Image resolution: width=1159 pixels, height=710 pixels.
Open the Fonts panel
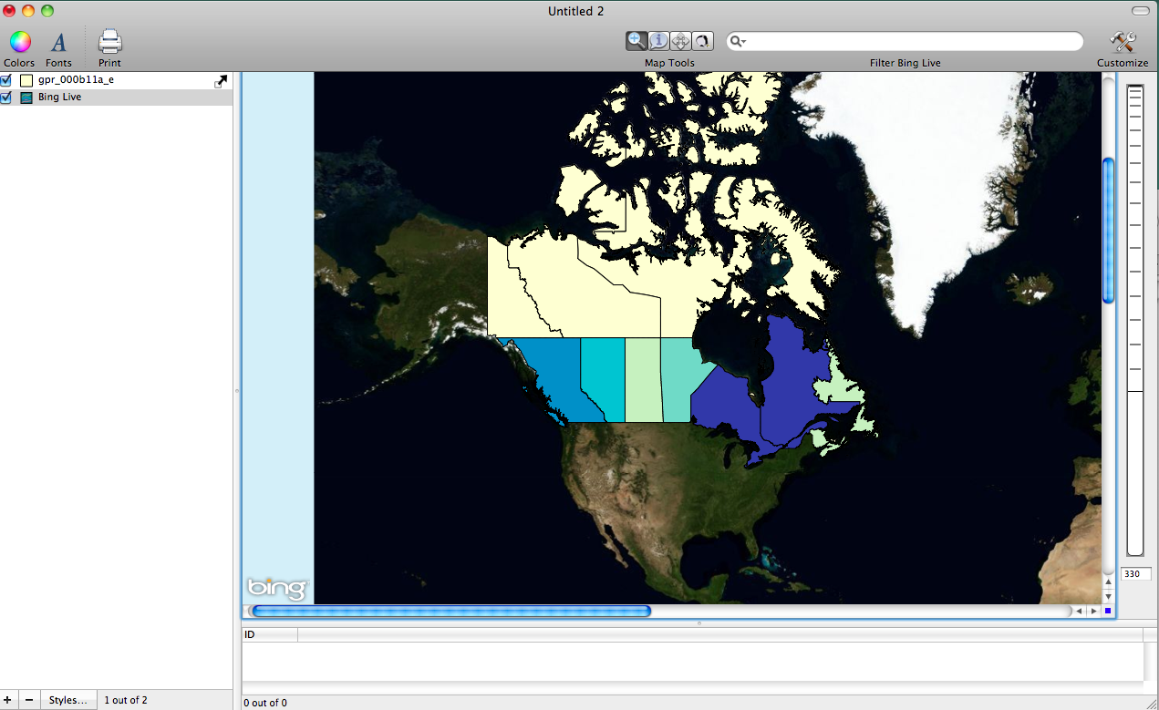pos(58,42)
